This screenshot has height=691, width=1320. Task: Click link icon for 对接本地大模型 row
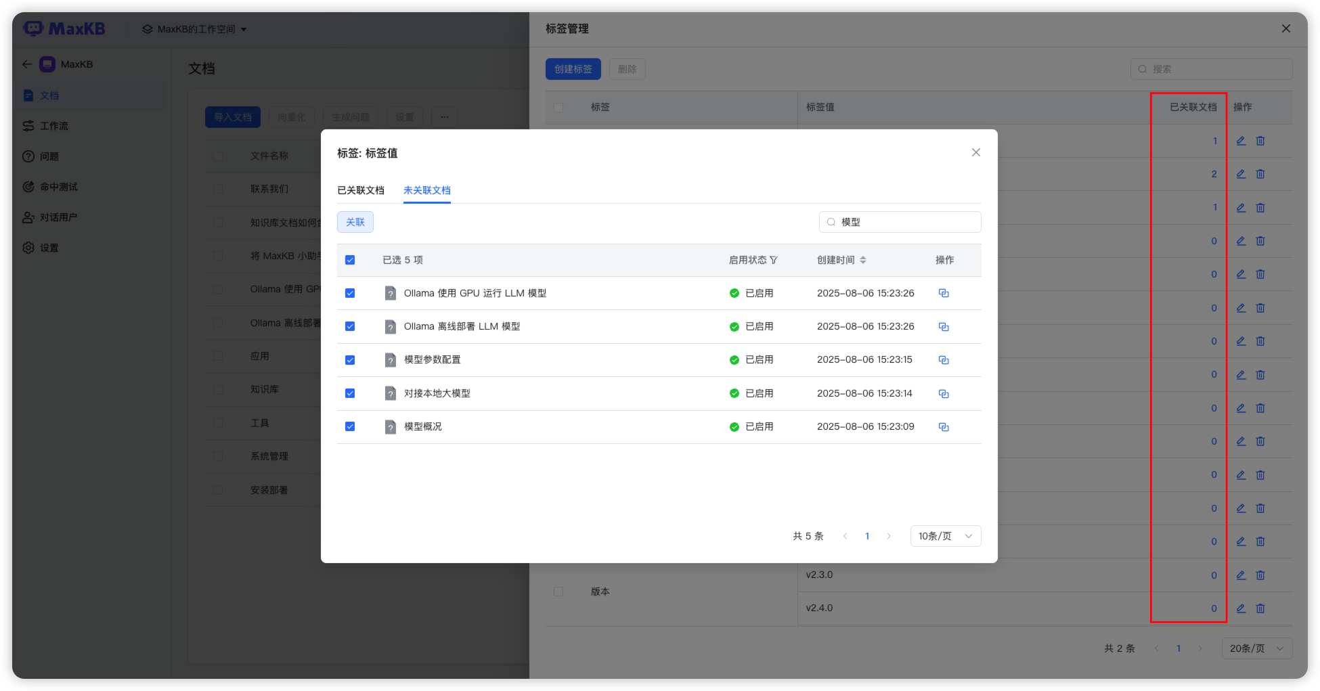[x=944, y=394]
